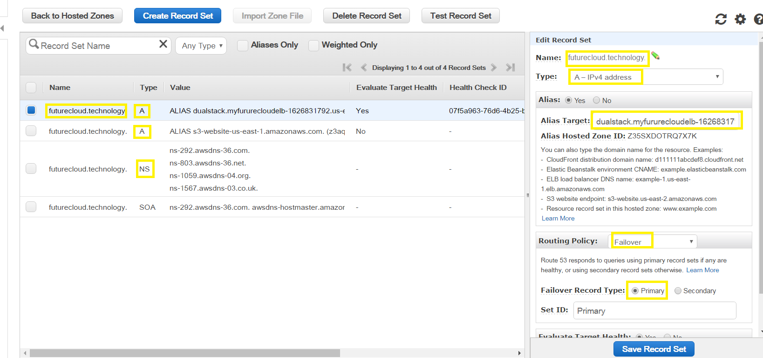Select the SOA row futurecloud.technology. name

[88, 207]
